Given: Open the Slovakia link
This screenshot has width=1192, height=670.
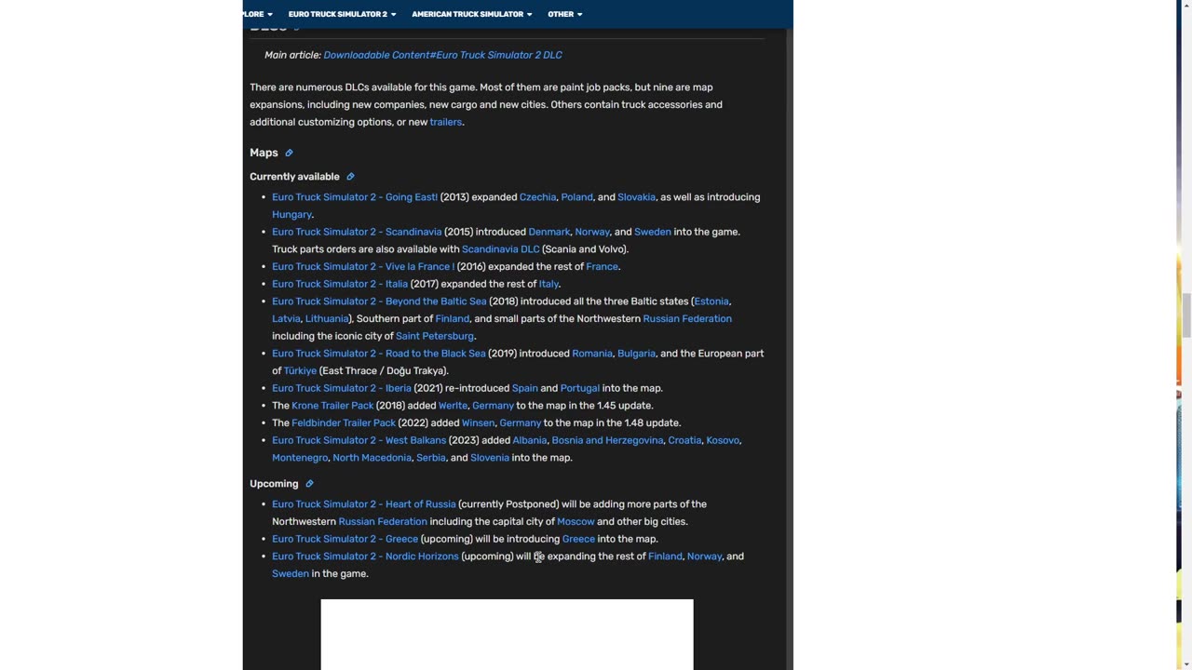Looking at the screenshot, I should point(636,197).
